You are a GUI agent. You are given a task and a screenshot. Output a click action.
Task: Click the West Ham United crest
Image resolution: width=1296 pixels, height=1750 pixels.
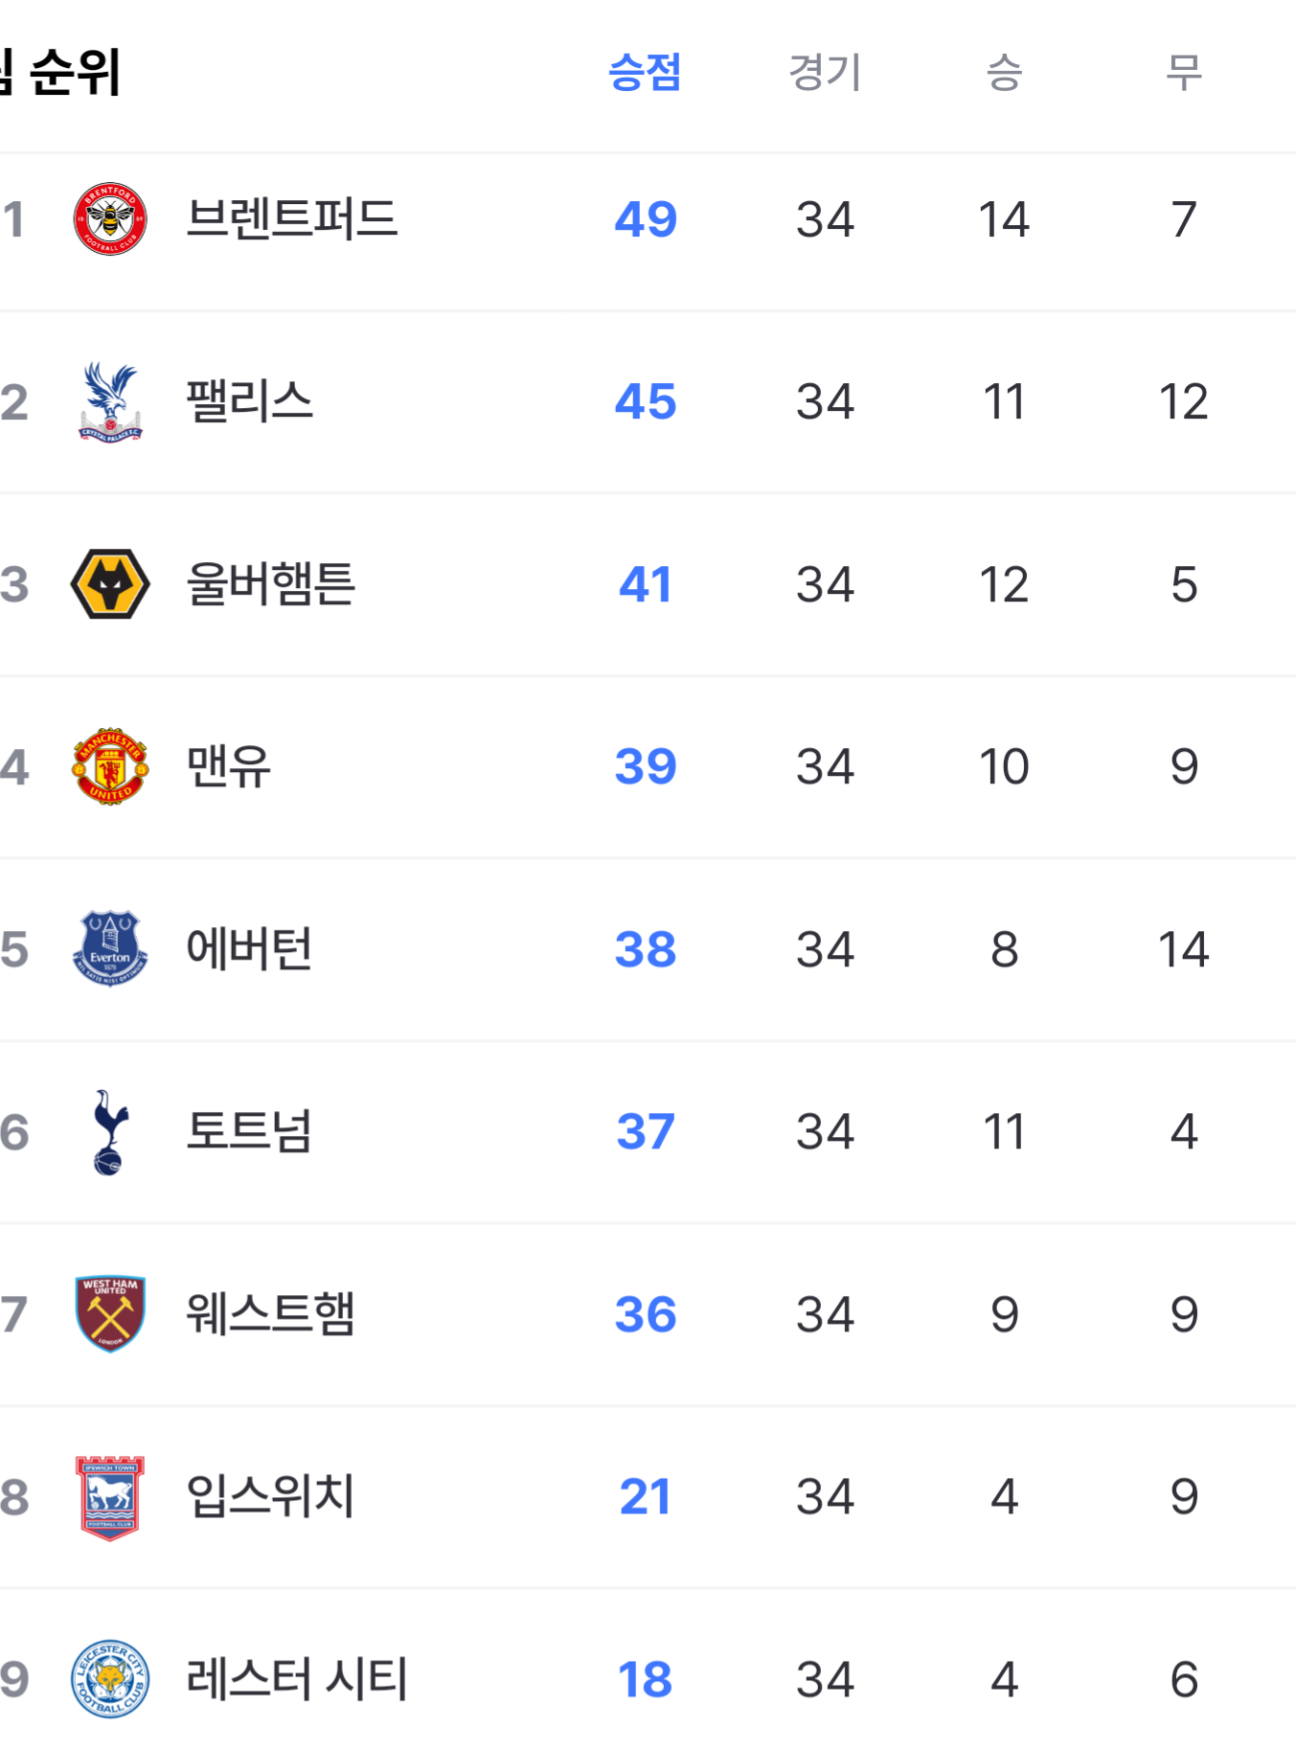pyautogui.click(x=110, y=1313)
